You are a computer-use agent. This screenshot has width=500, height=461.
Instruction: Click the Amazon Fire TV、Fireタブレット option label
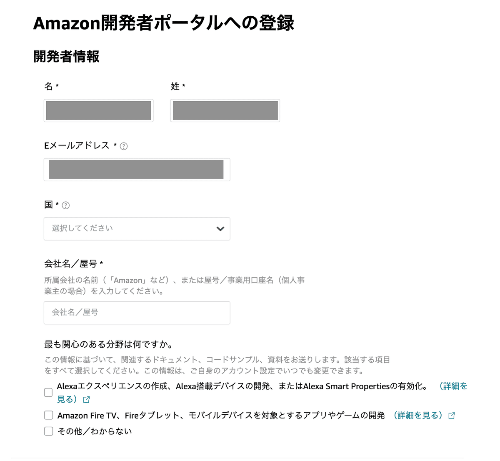[x=221, y=416]
